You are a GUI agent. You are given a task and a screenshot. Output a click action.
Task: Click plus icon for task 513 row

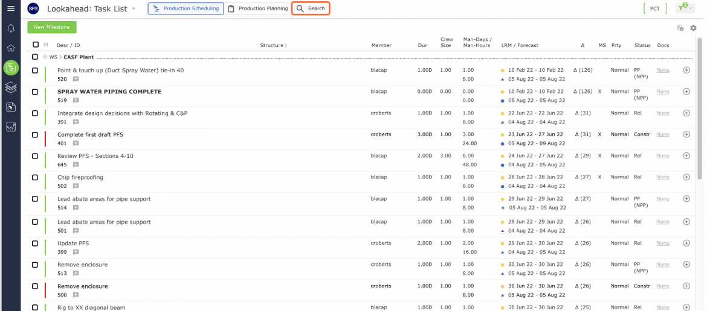pos(686,265)
